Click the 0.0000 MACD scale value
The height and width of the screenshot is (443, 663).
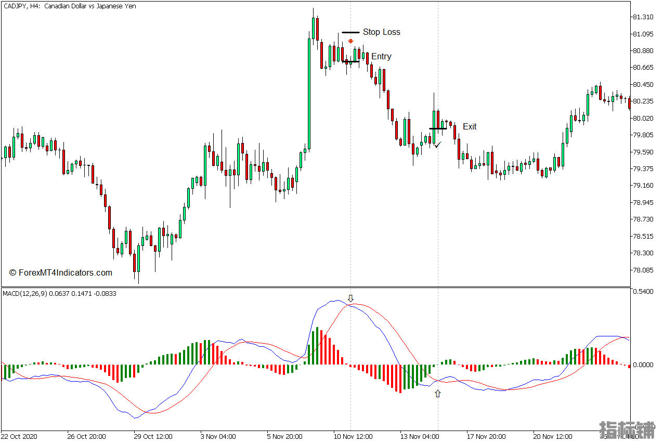pos(643,365)
